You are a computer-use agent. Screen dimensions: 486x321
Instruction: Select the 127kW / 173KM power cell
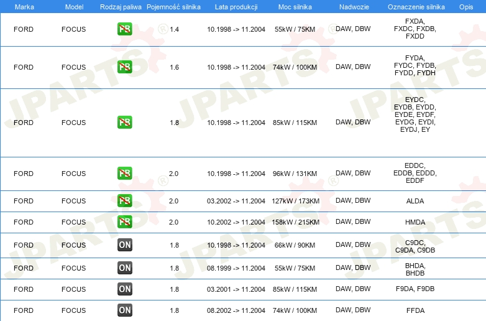[295, 201]
